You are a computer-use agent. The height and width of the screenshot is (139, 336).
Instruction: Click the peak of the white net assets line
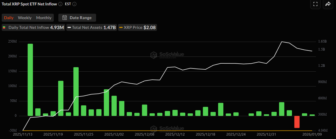(282, 42)
